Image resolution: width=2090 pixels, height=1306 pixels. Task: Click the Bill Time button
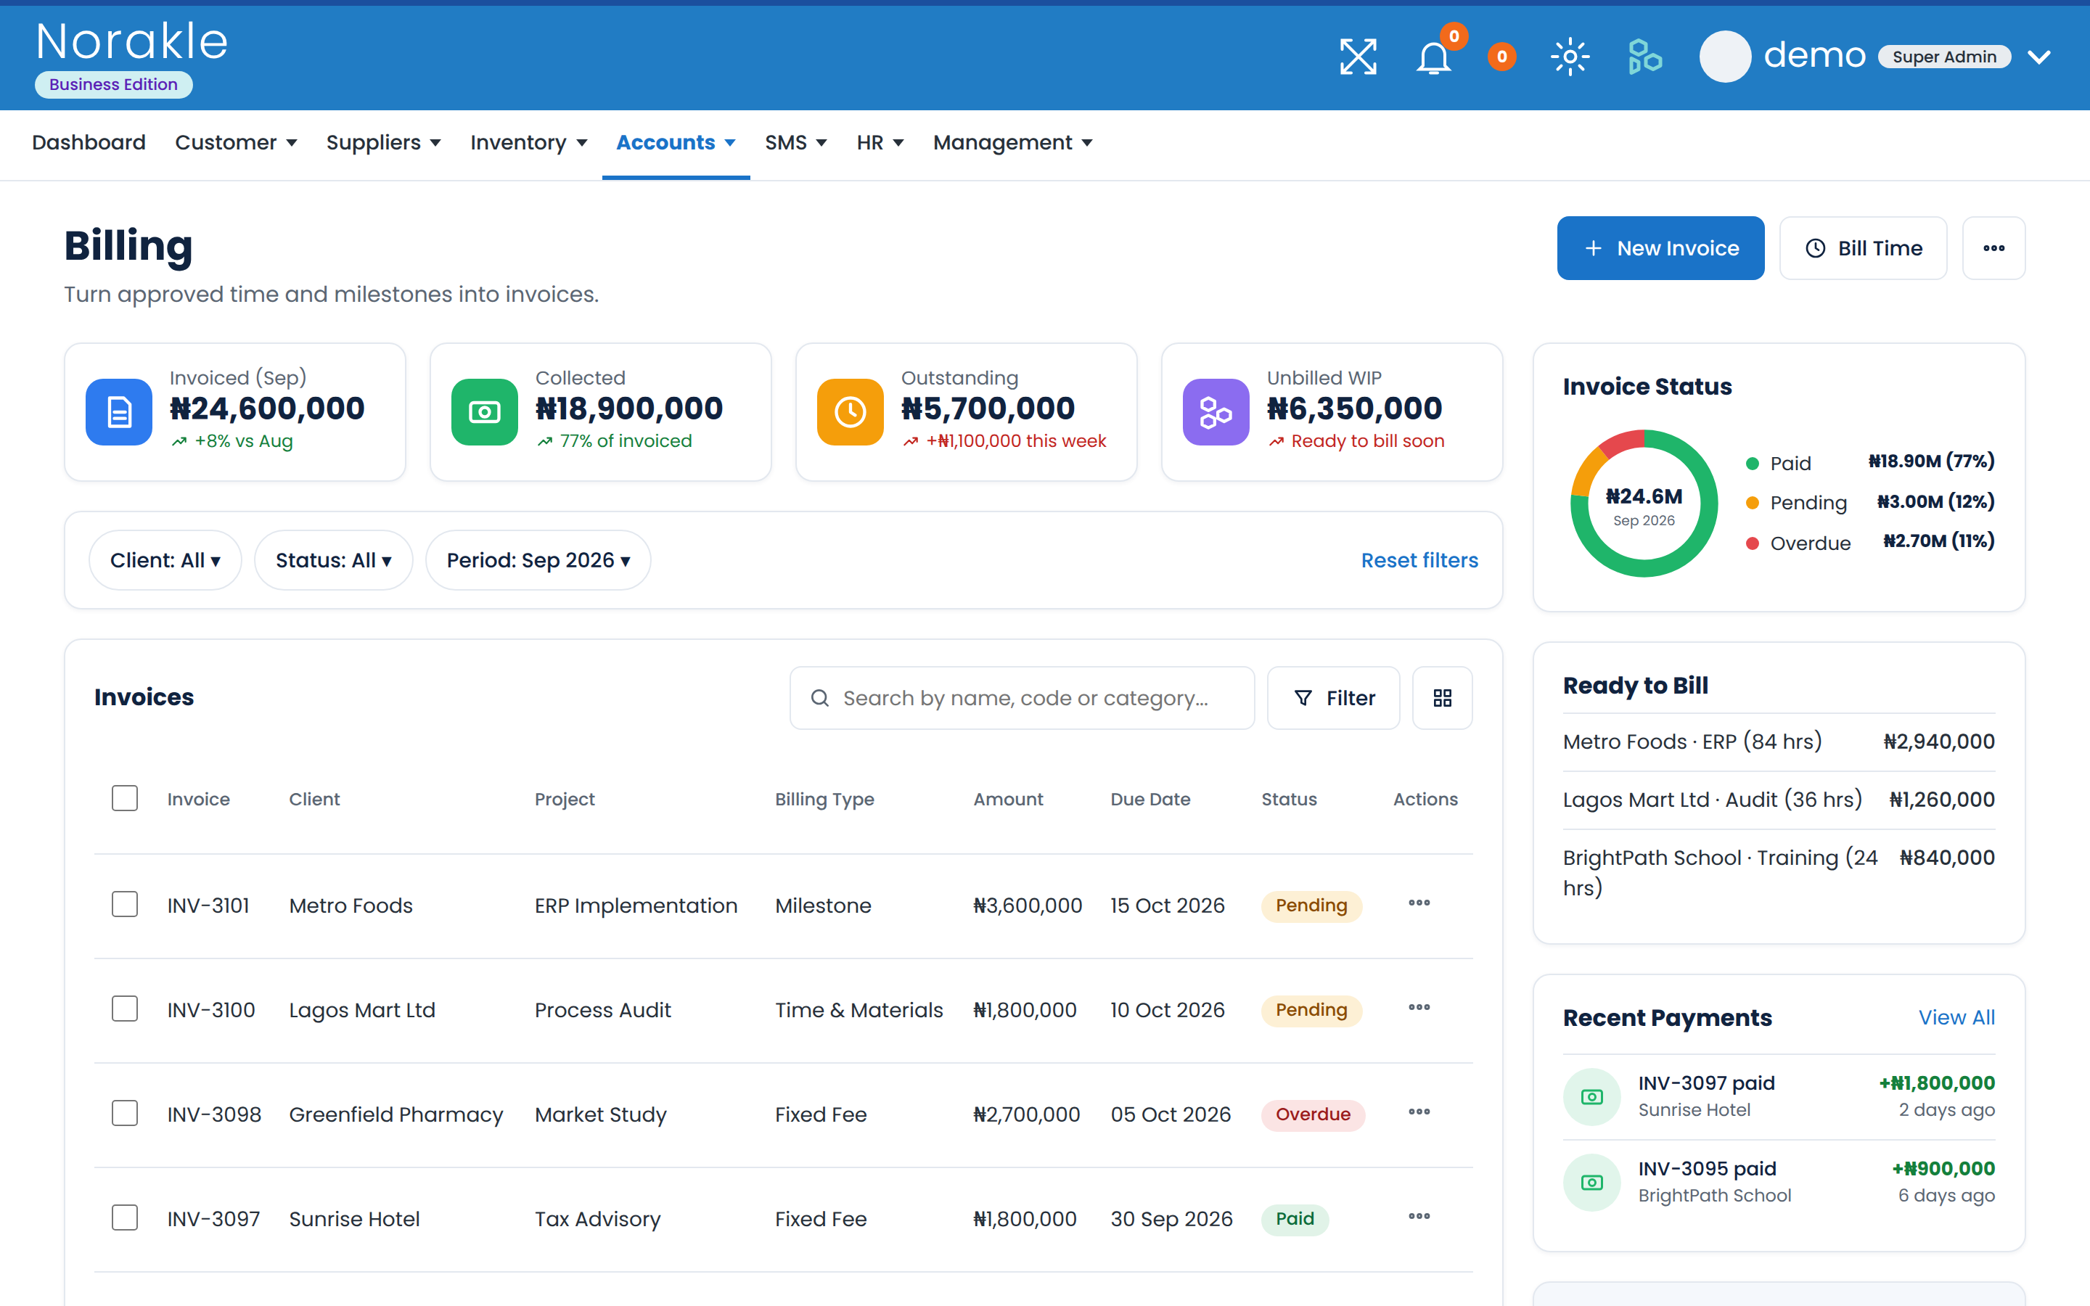[x=1863, y=248]
